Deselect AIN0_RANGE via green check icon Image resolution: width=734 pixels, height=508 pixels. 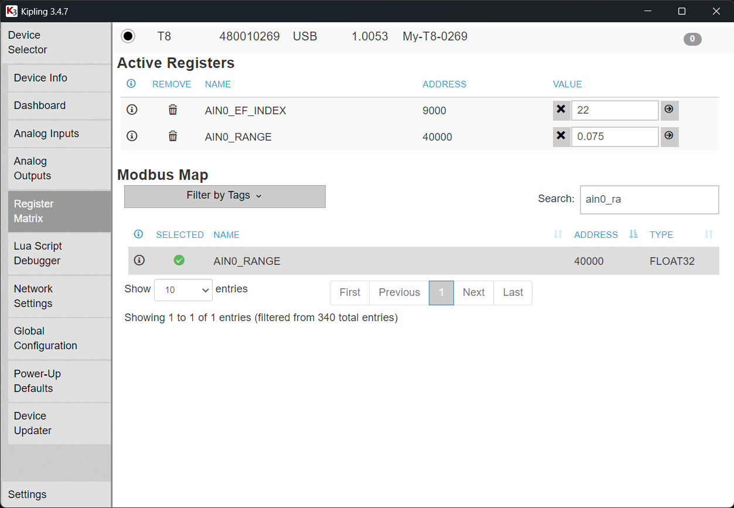point(179,260)
